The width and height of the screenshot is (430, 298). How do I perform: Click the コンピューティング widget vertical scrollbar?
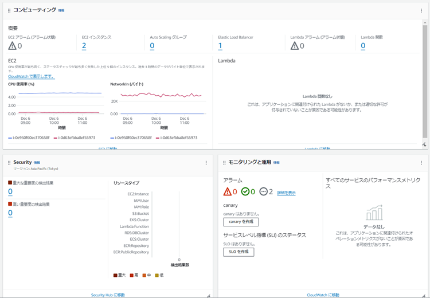425,80
